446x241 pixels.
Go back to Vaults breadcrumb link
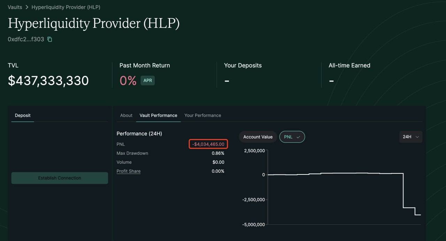point(15,7)
